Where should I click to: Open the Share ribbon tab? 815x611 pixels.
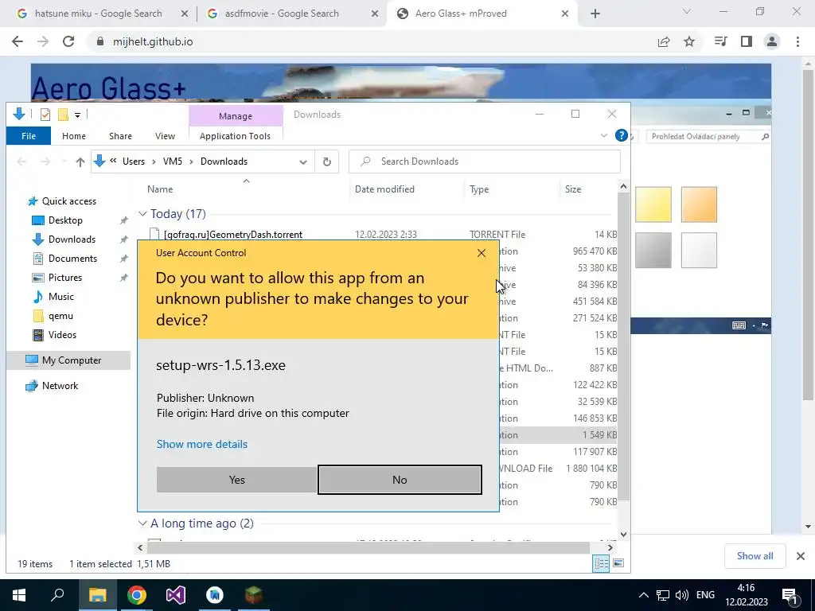pos(120,136)
